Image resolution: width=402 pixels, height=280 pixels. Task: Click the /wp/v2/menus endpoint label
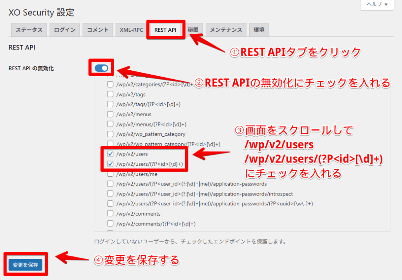(133, 114)
